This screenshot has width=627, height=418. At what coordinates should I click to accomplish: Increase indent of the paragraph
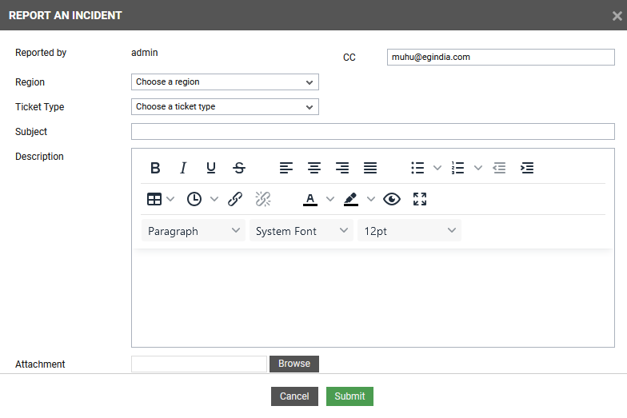(527, 168)
